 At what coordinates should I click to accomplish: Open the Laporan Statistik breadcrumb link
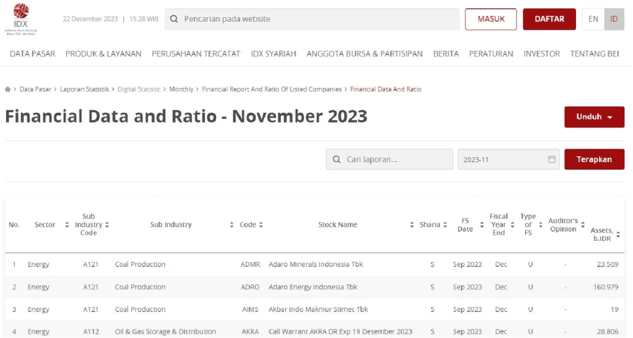click(x=84, y=90)
